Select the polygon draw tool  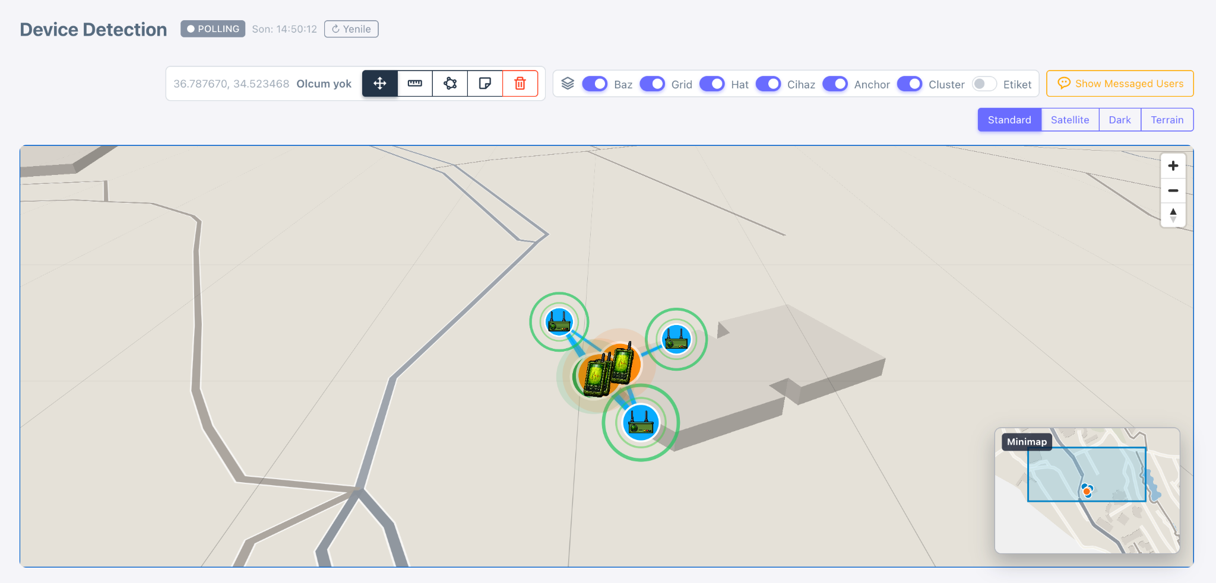pyautogui.click(x=450, y=84)
